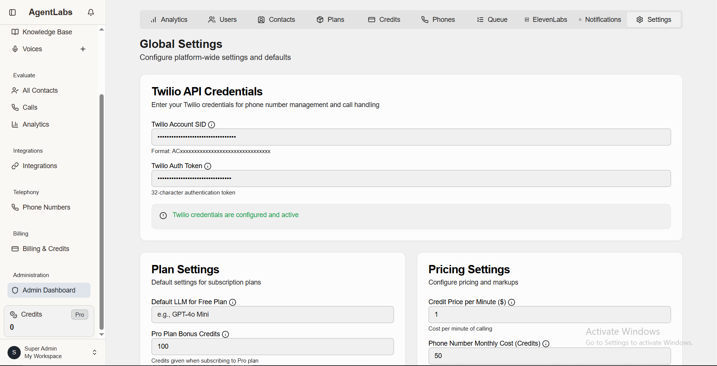717x366 pixels.
Task: Switch to the Queue tab
Action: [492, 20]
